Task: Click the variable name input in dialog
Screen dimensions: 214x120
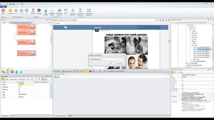Action: [x=112, y=59]
